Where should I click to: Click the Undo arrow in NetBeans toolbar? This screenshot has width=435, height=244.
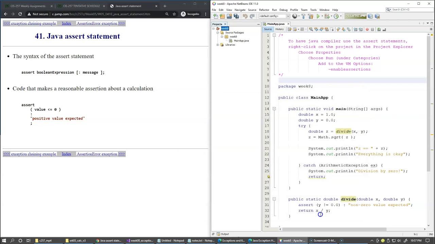[x=245, y=16]
